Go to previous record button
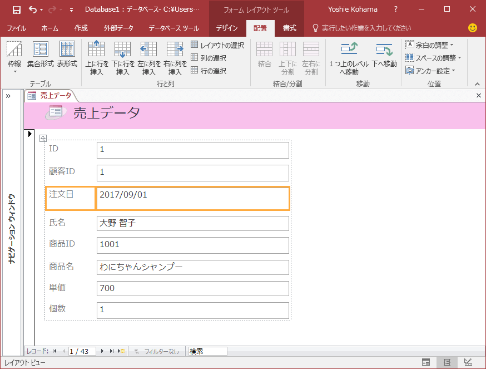The height and width of the screenshot is (369, 486). [x=64, y=351]
